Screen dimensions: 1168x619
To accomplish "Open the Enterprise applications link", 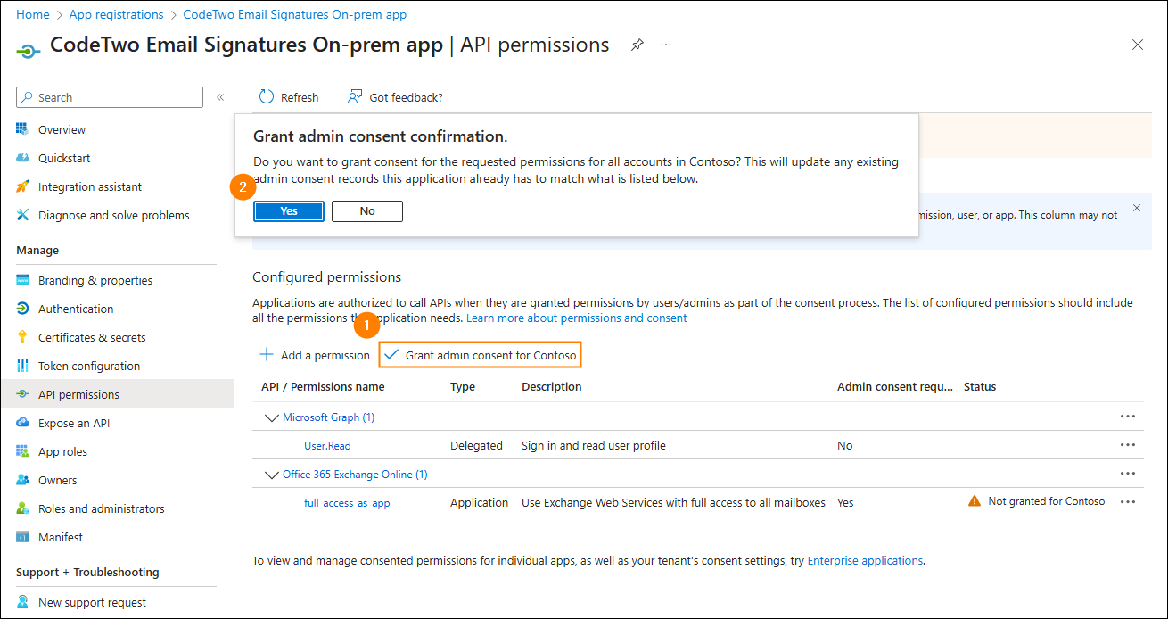I will point(865,561).
